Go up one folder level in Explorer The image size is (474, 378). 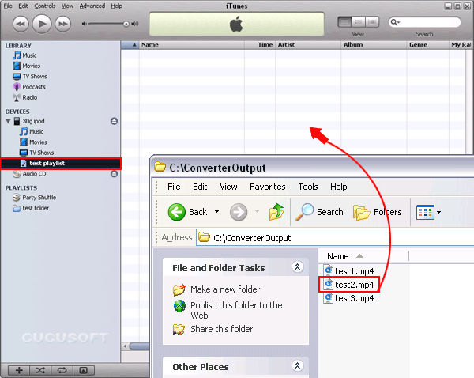pyautogui.click(x=276, y=212)
